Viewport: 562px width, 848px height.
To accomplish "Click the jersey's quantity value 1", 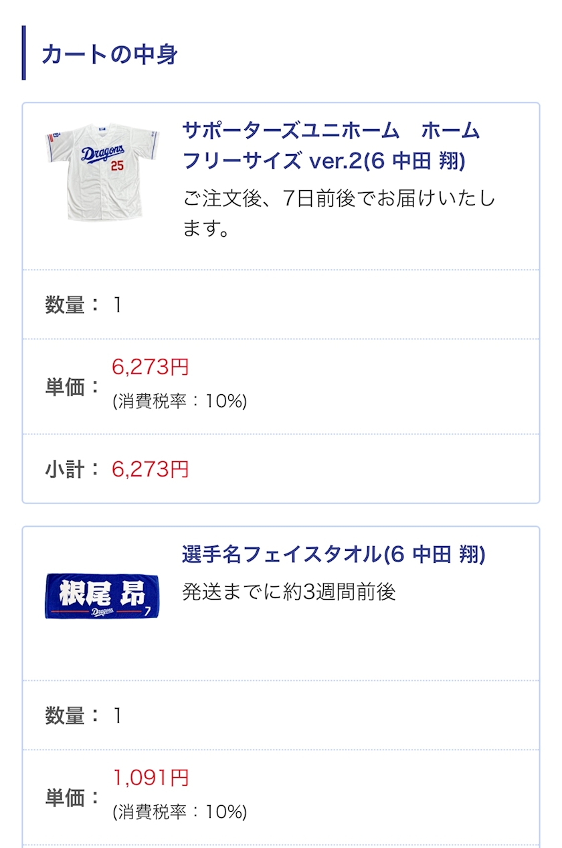I will (x=117, y=305).
